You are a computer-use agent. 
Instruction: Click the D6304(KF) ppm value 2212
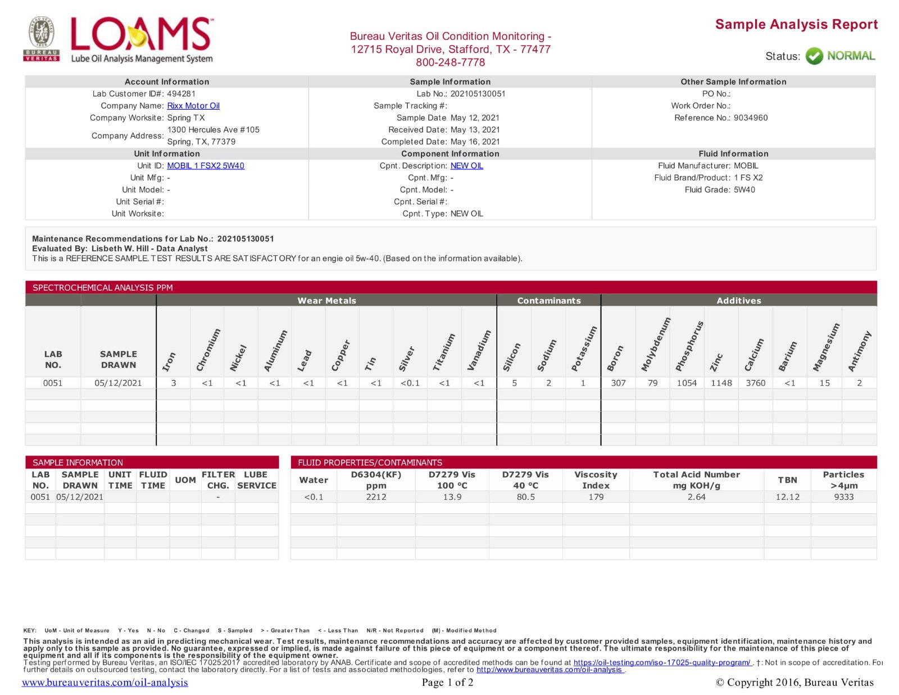point(376,497)
